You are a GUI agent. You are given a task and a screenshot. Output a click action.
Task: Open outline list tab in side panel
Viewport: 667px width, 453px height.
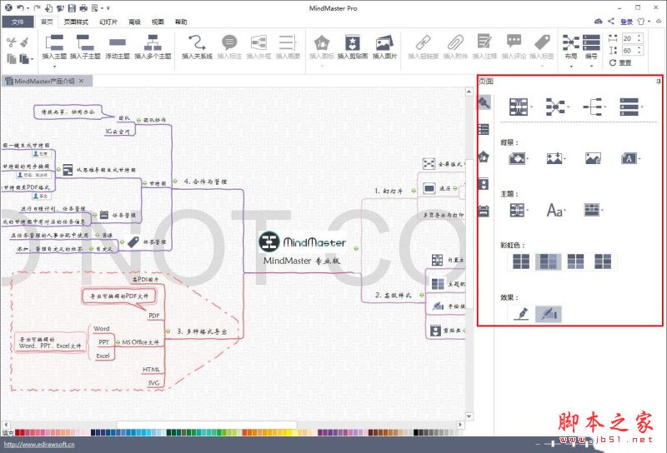pyautogui.click(x=484, y=129)
